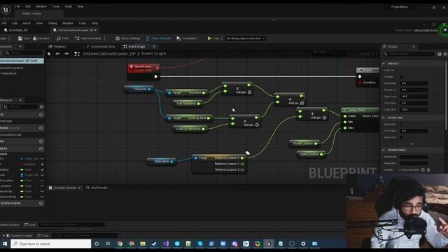Click Add pin on the add node feeding Clamp

318,118
